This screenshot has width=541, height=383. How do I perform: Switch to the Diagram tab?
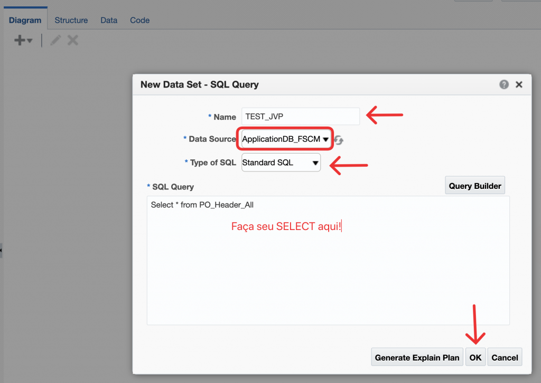click(x=25, y=20)
